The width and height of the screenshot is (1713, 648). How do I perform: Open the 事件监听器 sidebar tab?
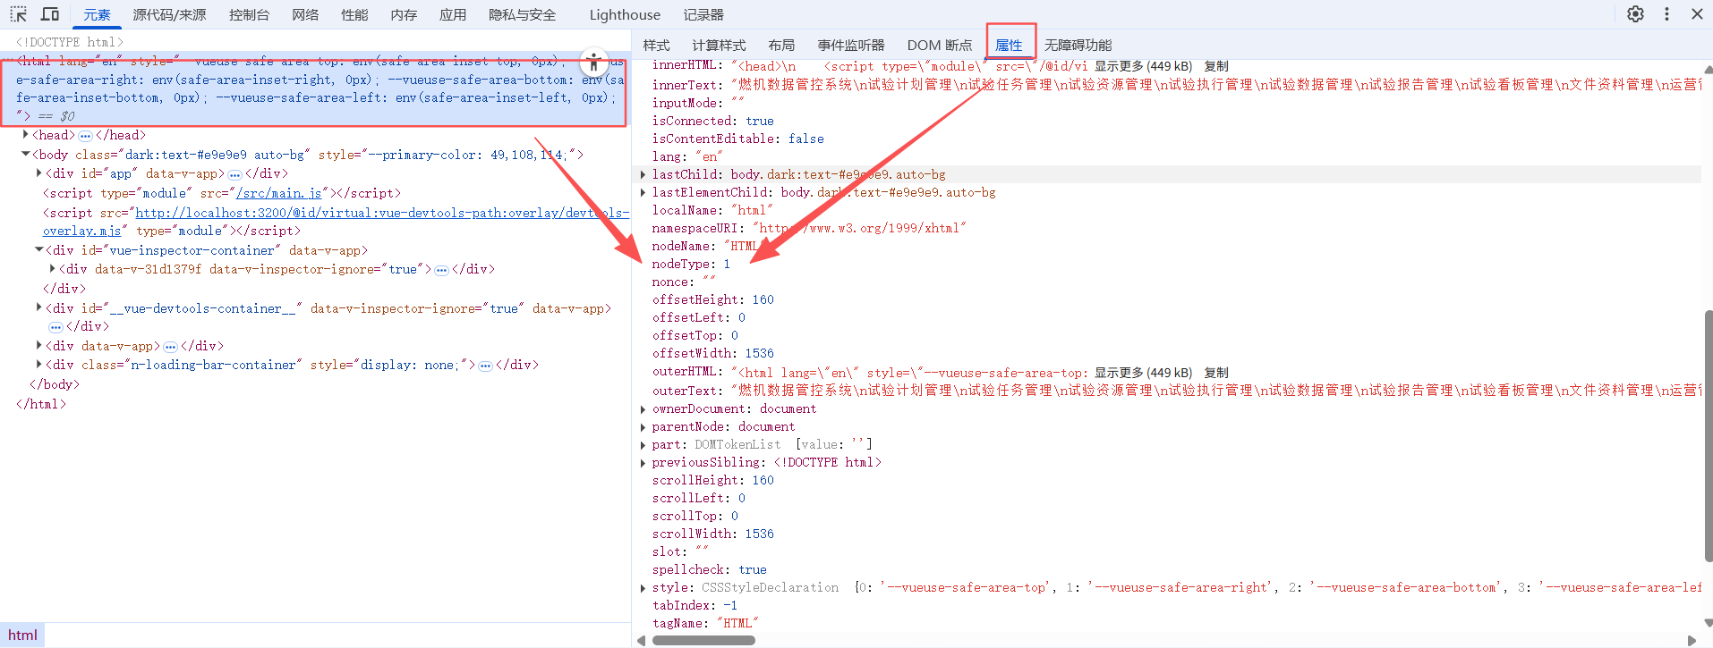pos(851,46)
